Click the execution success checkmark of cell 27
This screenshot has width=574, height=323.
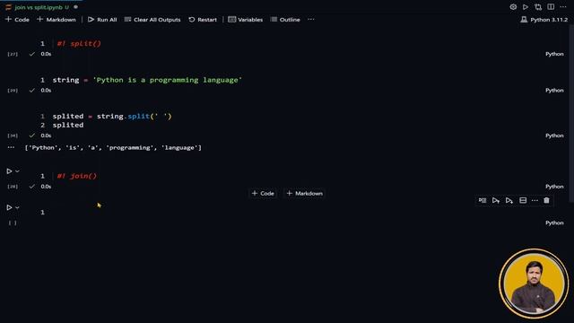pyautogui.click(x=32, y=54)
